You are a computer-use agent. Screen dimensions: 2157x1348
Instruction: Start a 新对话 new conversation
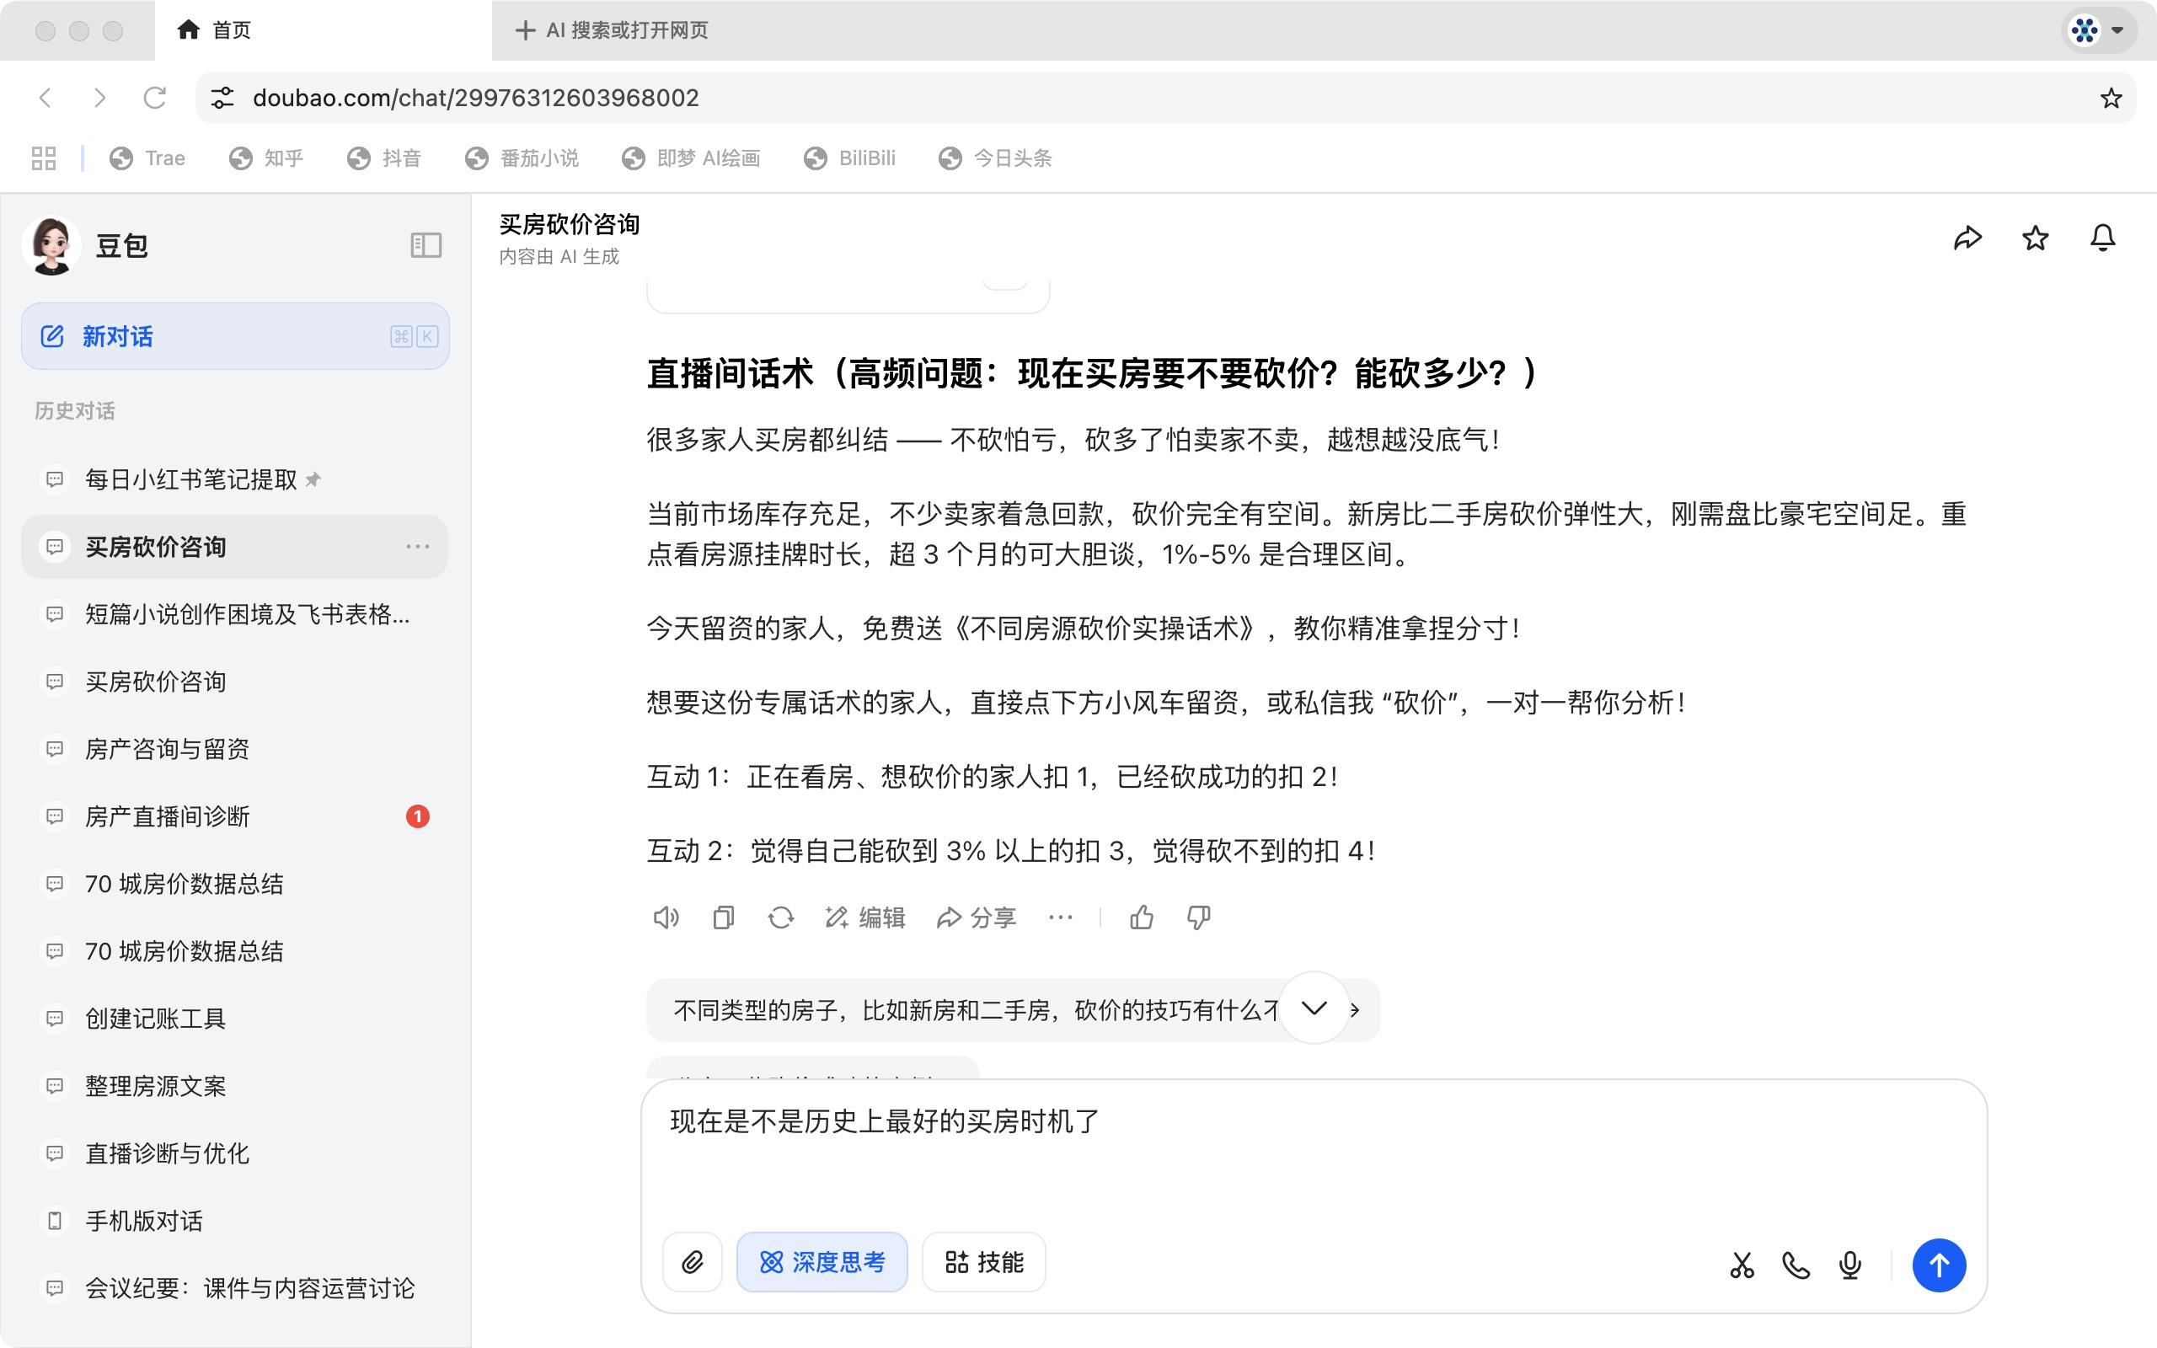point(118,336)
